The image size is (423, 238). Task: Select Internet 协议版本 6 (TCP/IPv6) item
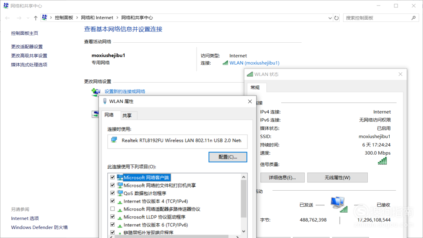pyautogui.click(x=155, y=225)
